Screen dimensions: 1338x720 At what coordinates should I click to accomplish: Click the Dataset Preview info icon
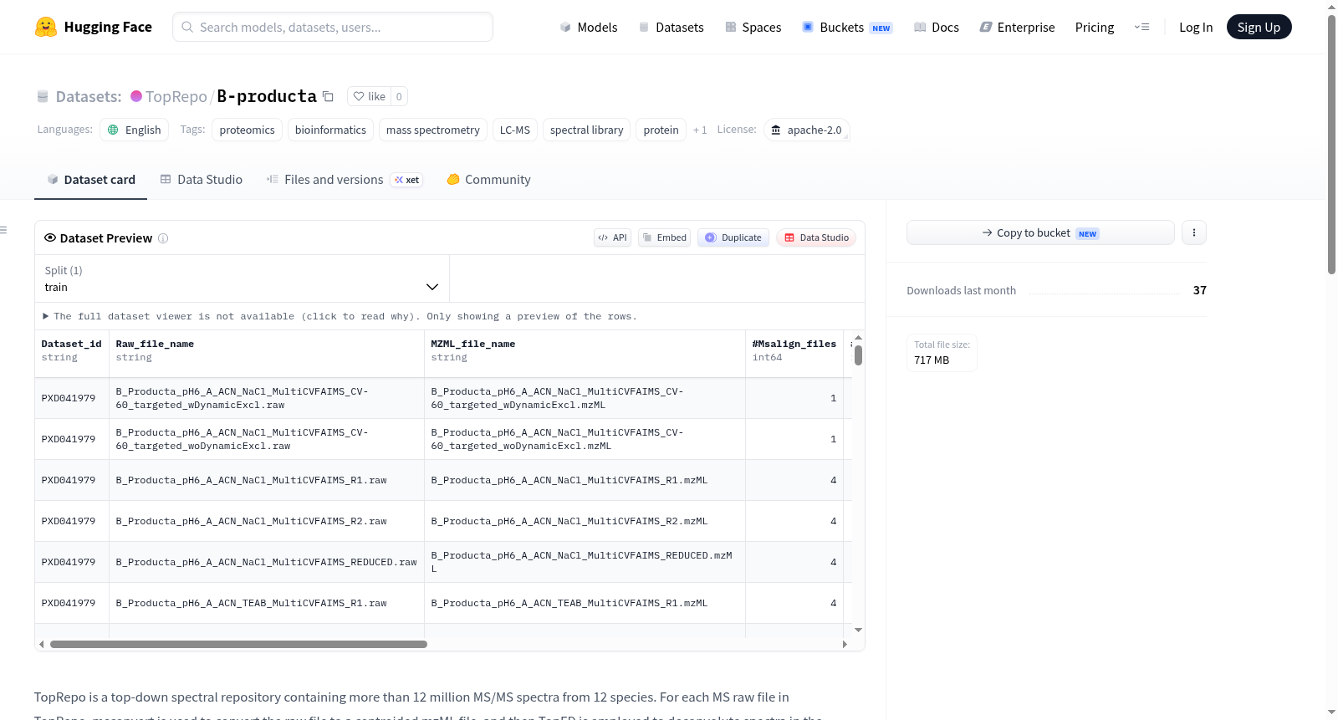point(163,238)
